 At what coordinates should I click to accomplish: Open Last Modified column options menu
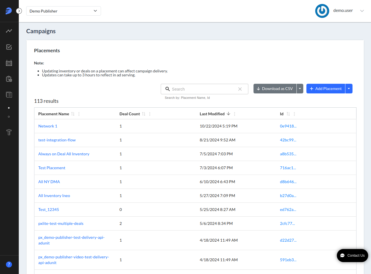234,114
